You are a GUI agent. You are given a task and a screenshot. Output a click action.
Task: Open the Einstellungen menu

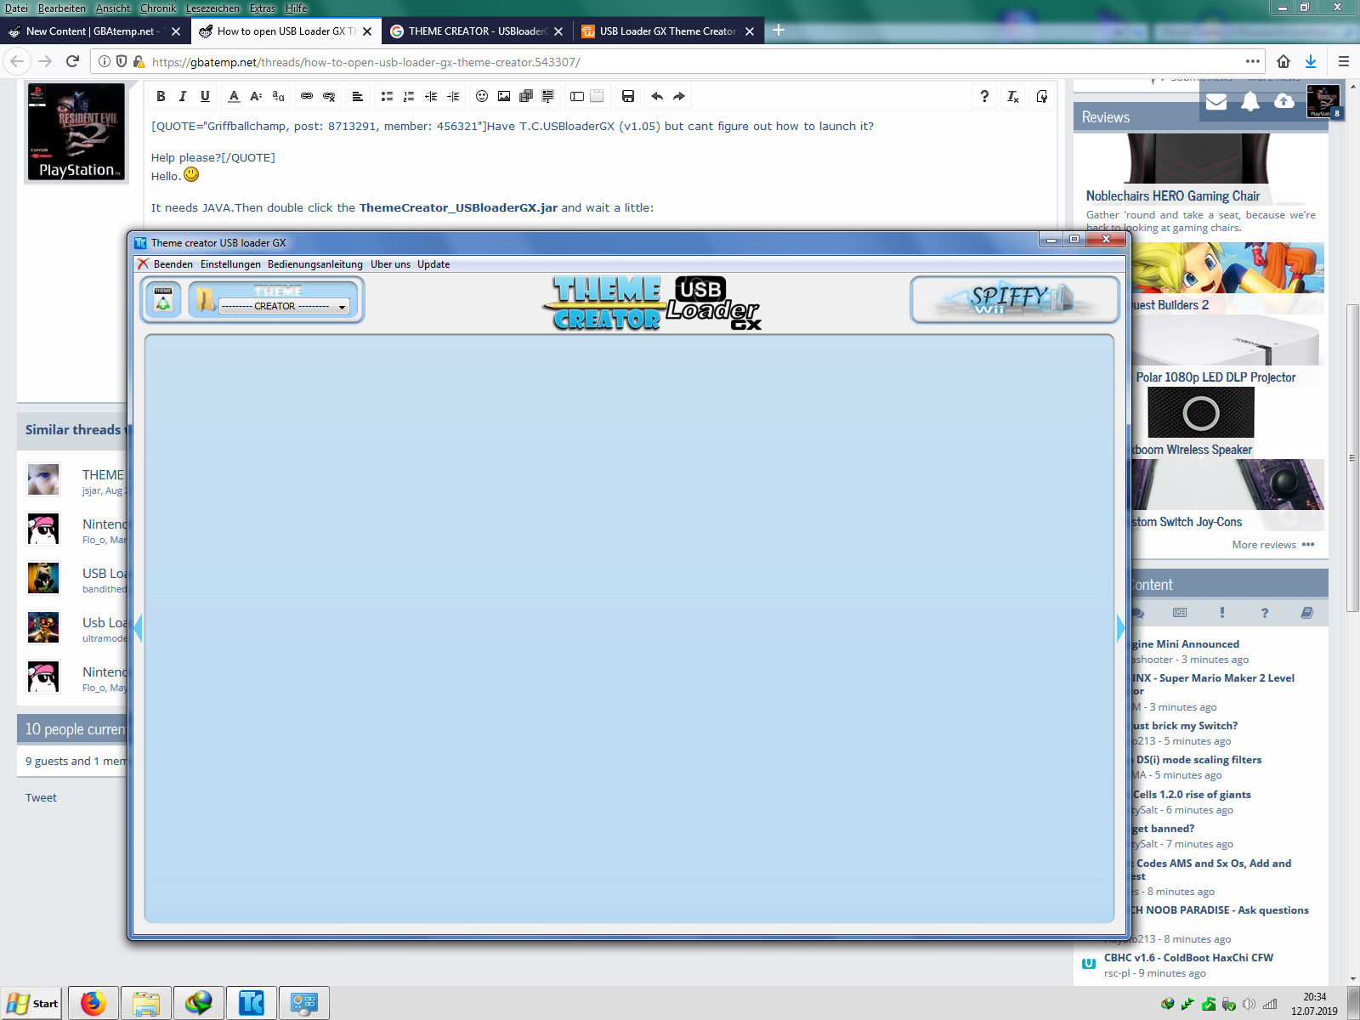point(230,264)
